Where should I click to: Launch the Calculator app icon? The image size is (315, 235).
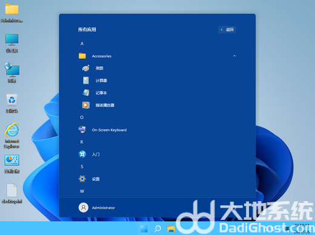[86, 81]
